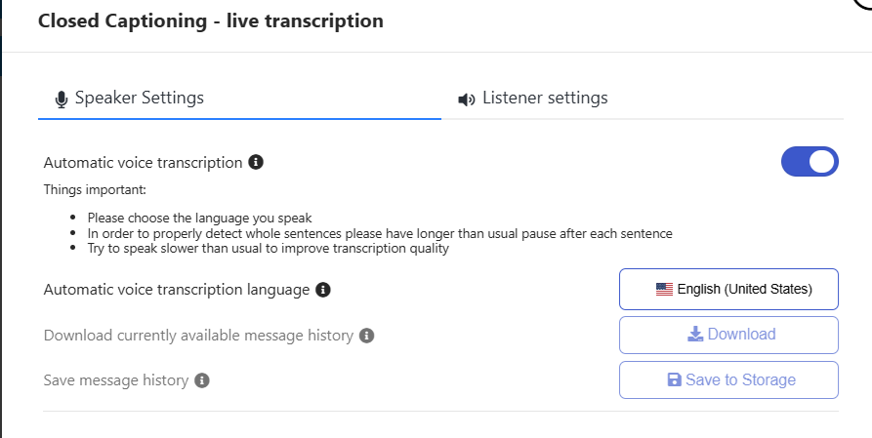Click the microphone icon on Speaker Settings
Viewport: 872px width, 438px height.
point(62,99)
